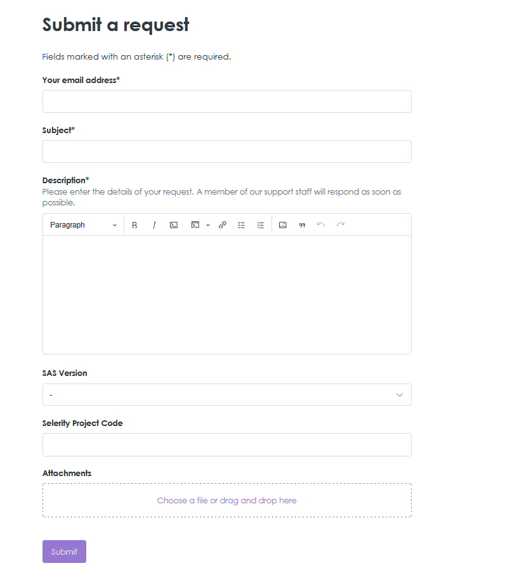Add a block quote
Viewport: 529px width, 575px height.
302,225
